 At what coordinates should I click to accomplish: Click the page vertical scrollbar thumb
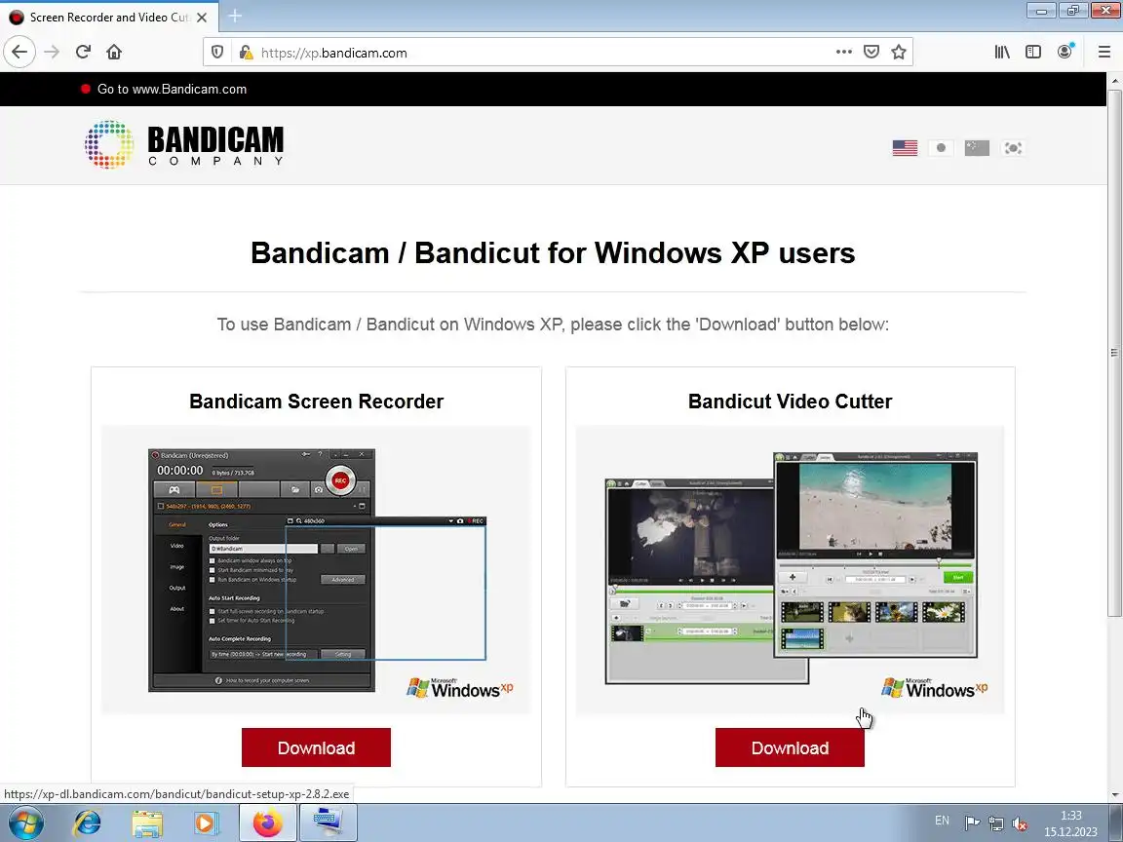pyautogui.click(x=1113, y=352)
